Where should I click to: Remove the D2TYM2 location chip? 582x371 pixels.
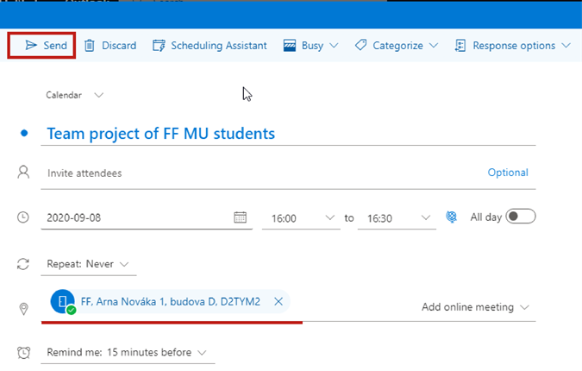pos(278,301)
